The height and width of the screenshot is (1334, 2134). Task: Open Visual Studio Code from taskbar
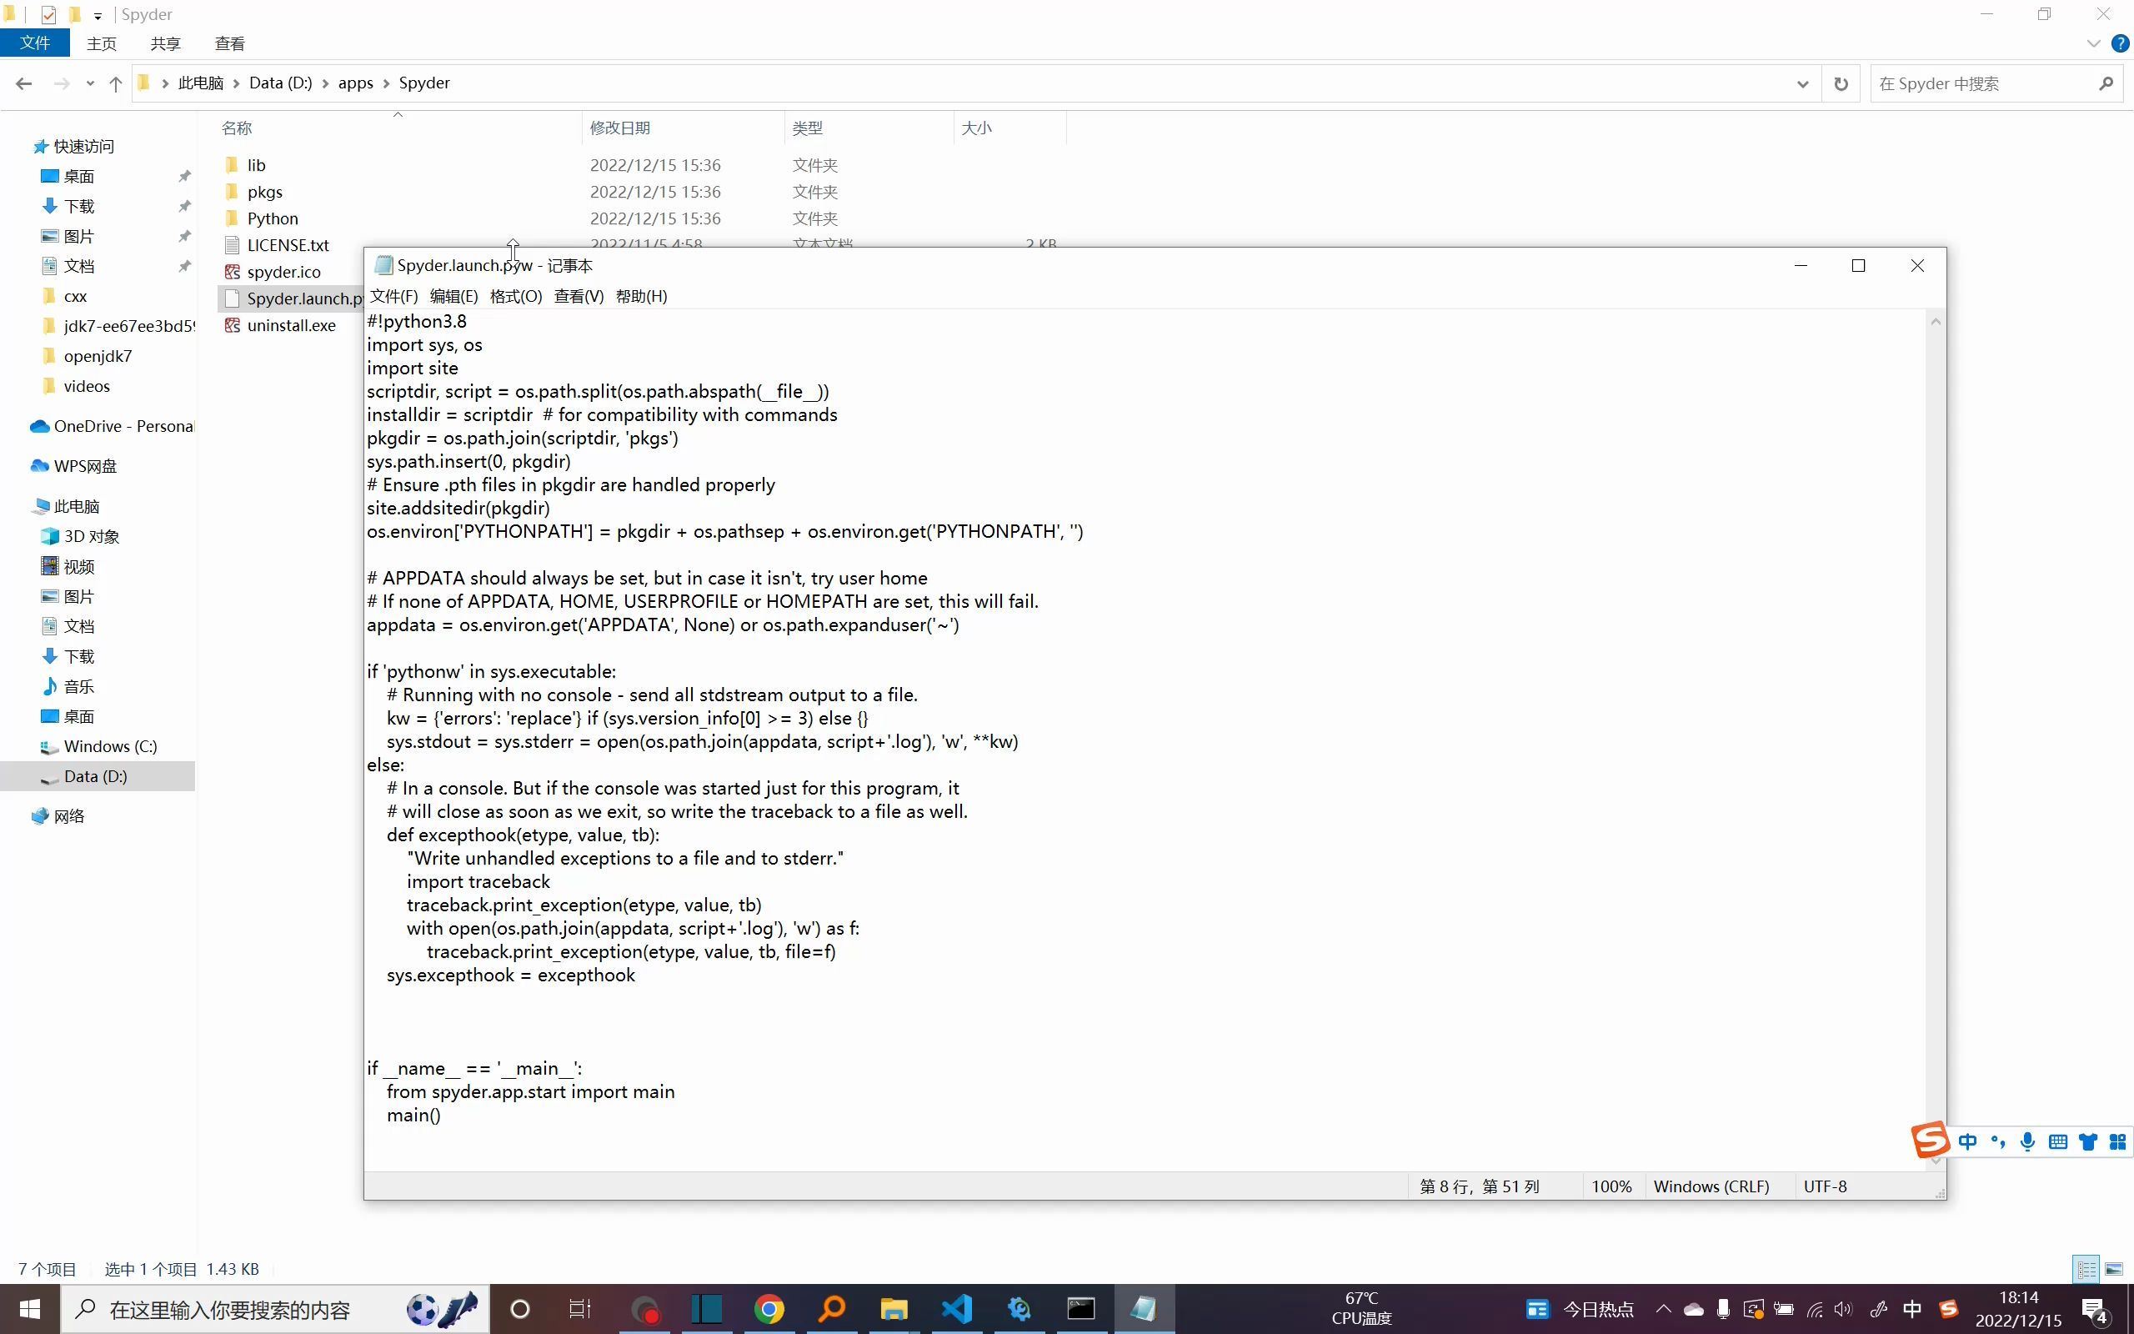pyautogui.click(x=956, y=1309)
